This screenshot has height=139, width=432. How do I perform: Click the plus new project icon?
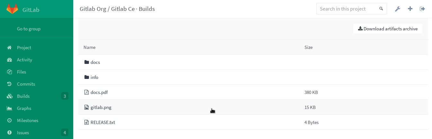click(x=410, y=9)
